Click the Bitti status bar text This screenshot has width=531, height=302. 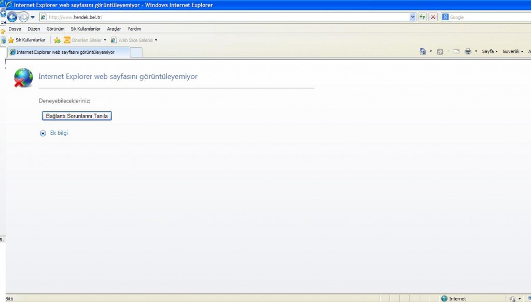pos(9,298)
